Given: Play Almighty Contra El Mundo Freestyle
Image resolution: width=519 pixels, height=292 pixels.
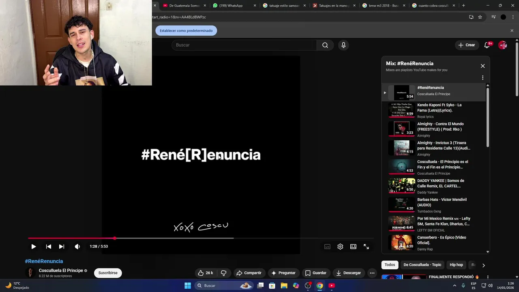Looking at the screenshot, I should pos(434,129).
